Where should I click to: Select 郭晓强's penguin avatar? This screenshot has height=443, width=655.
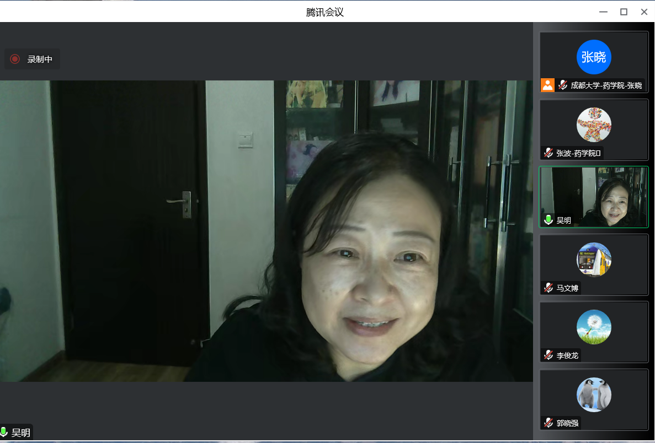tap(594, 395)
